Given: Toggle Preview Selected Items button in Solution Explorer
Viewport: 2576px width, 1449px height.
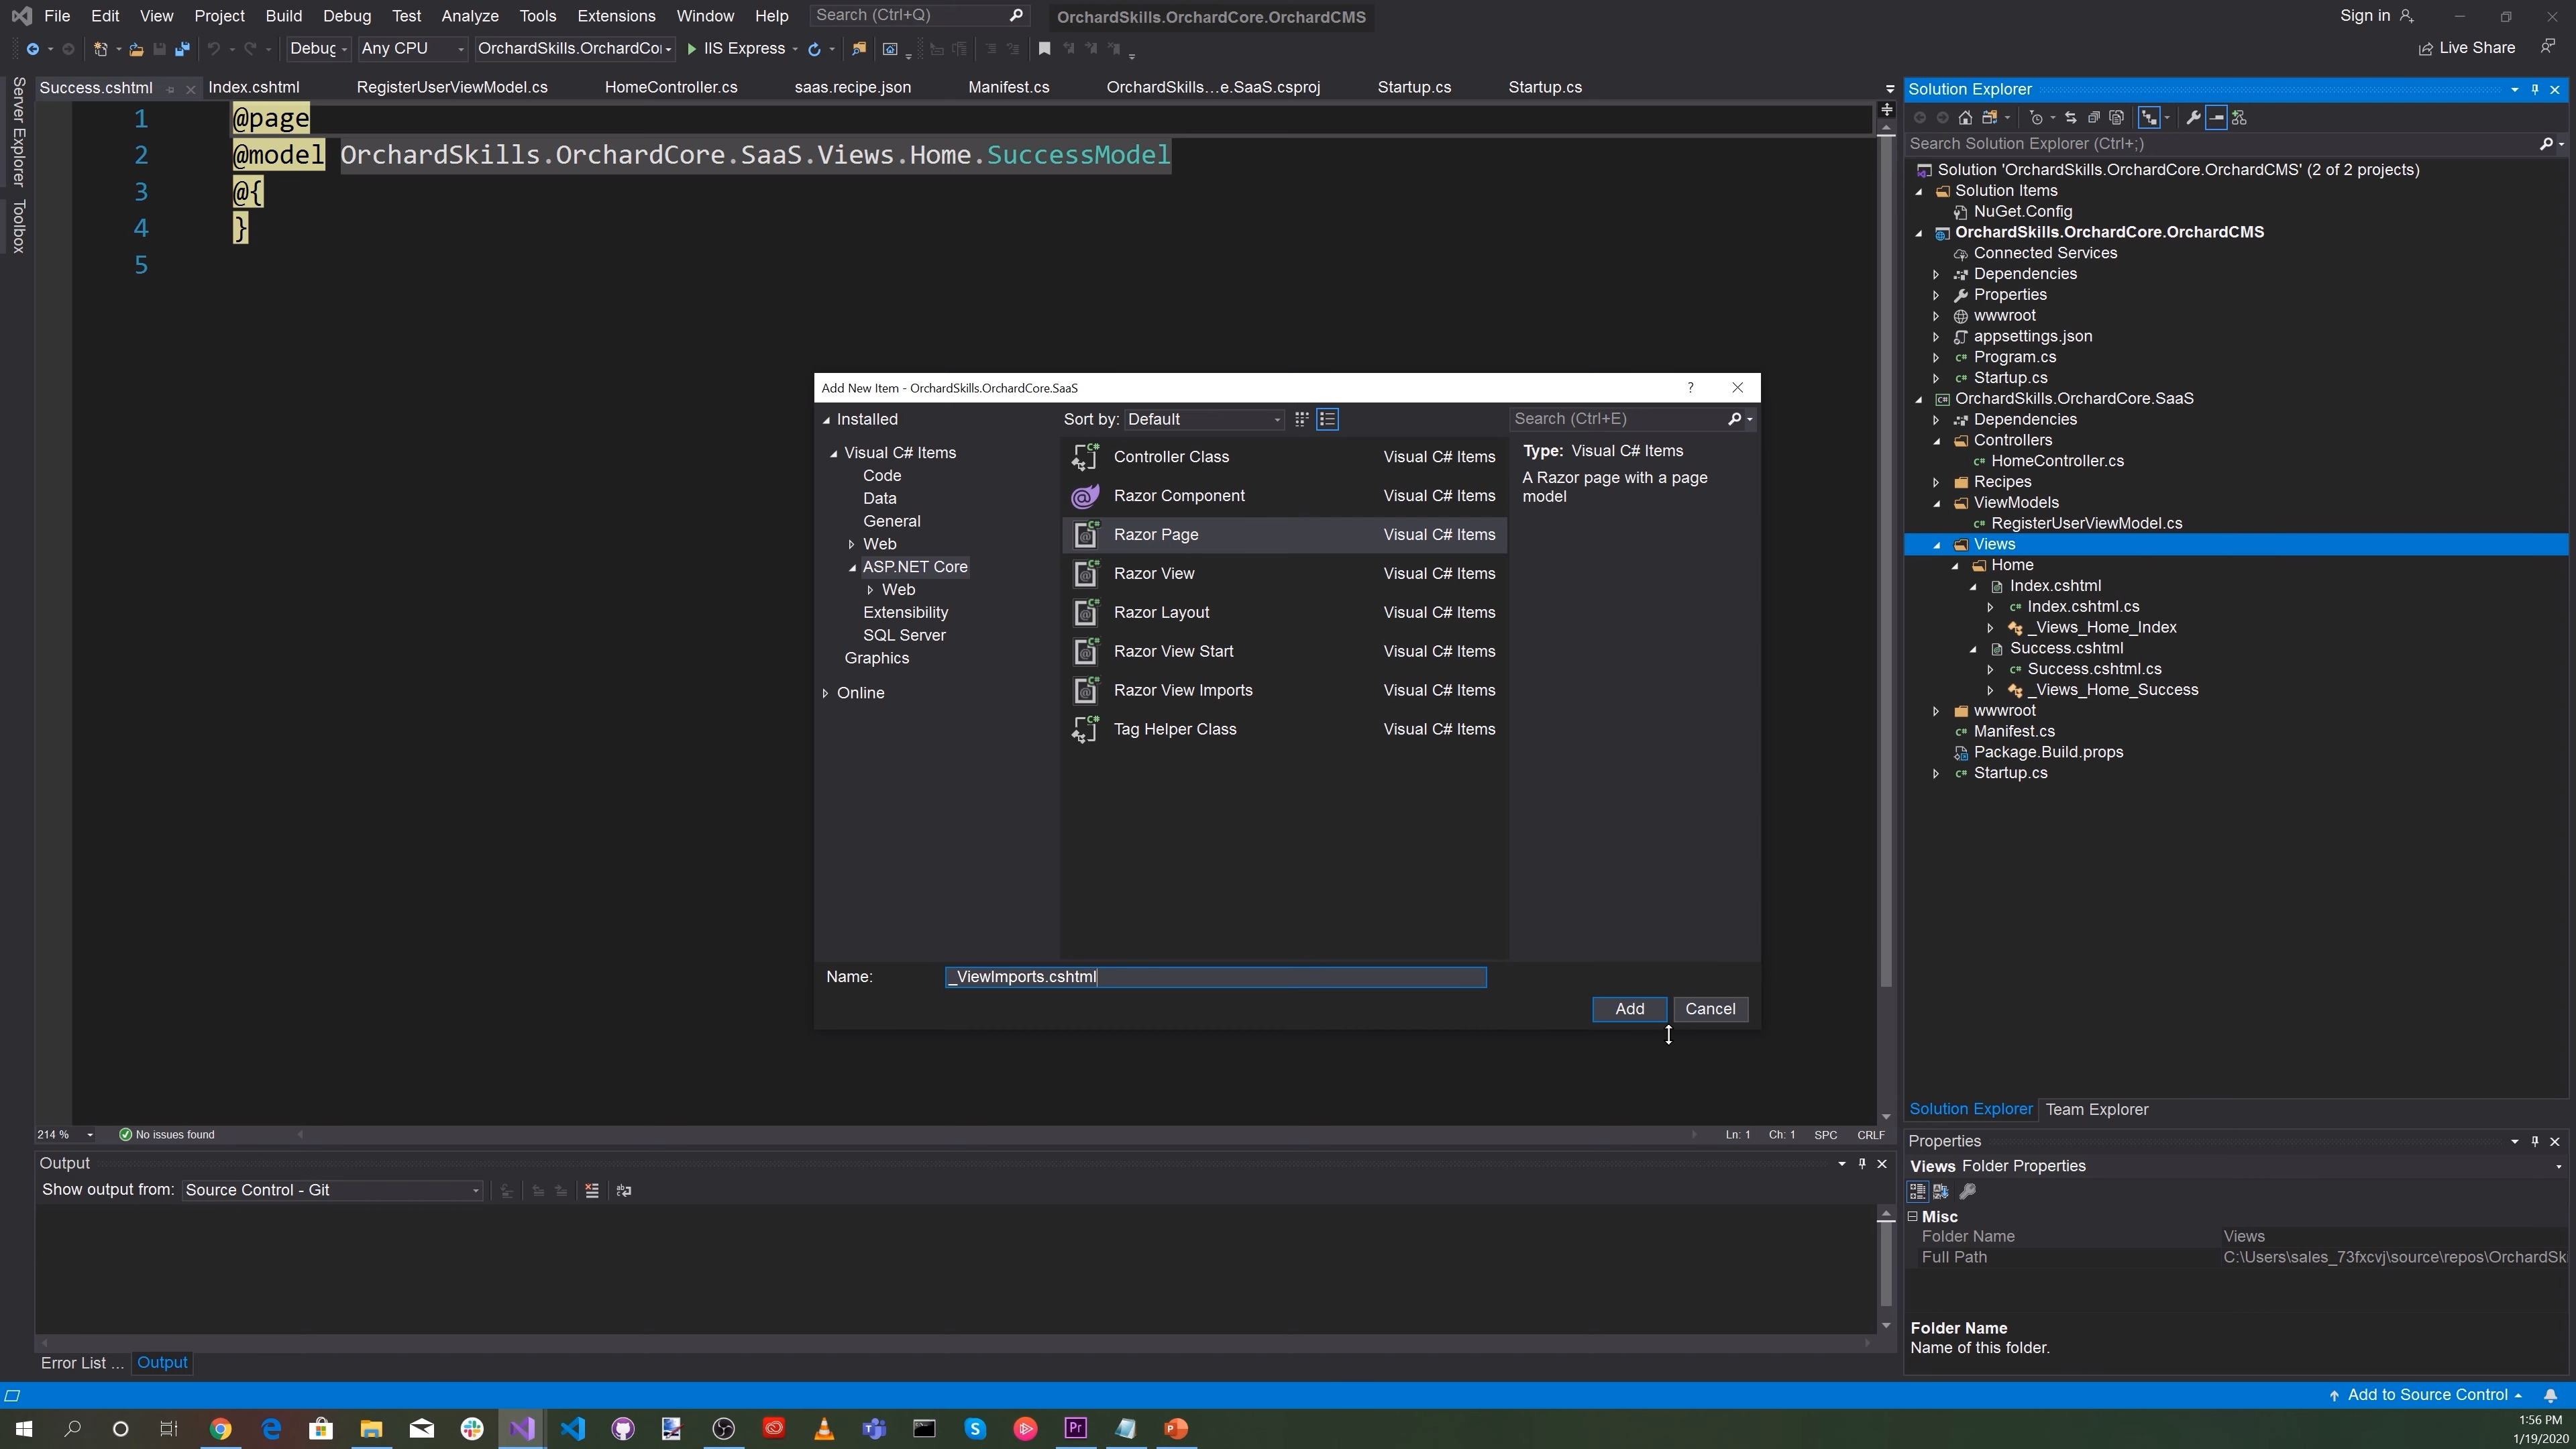Looking at the screenshot, I should (2216, 118).
